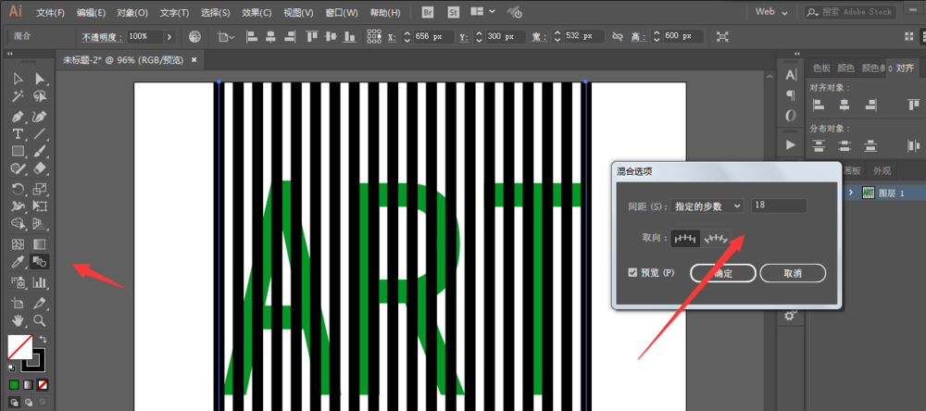
Task: Select the Shape Builder tool
Action: point(19,224)
